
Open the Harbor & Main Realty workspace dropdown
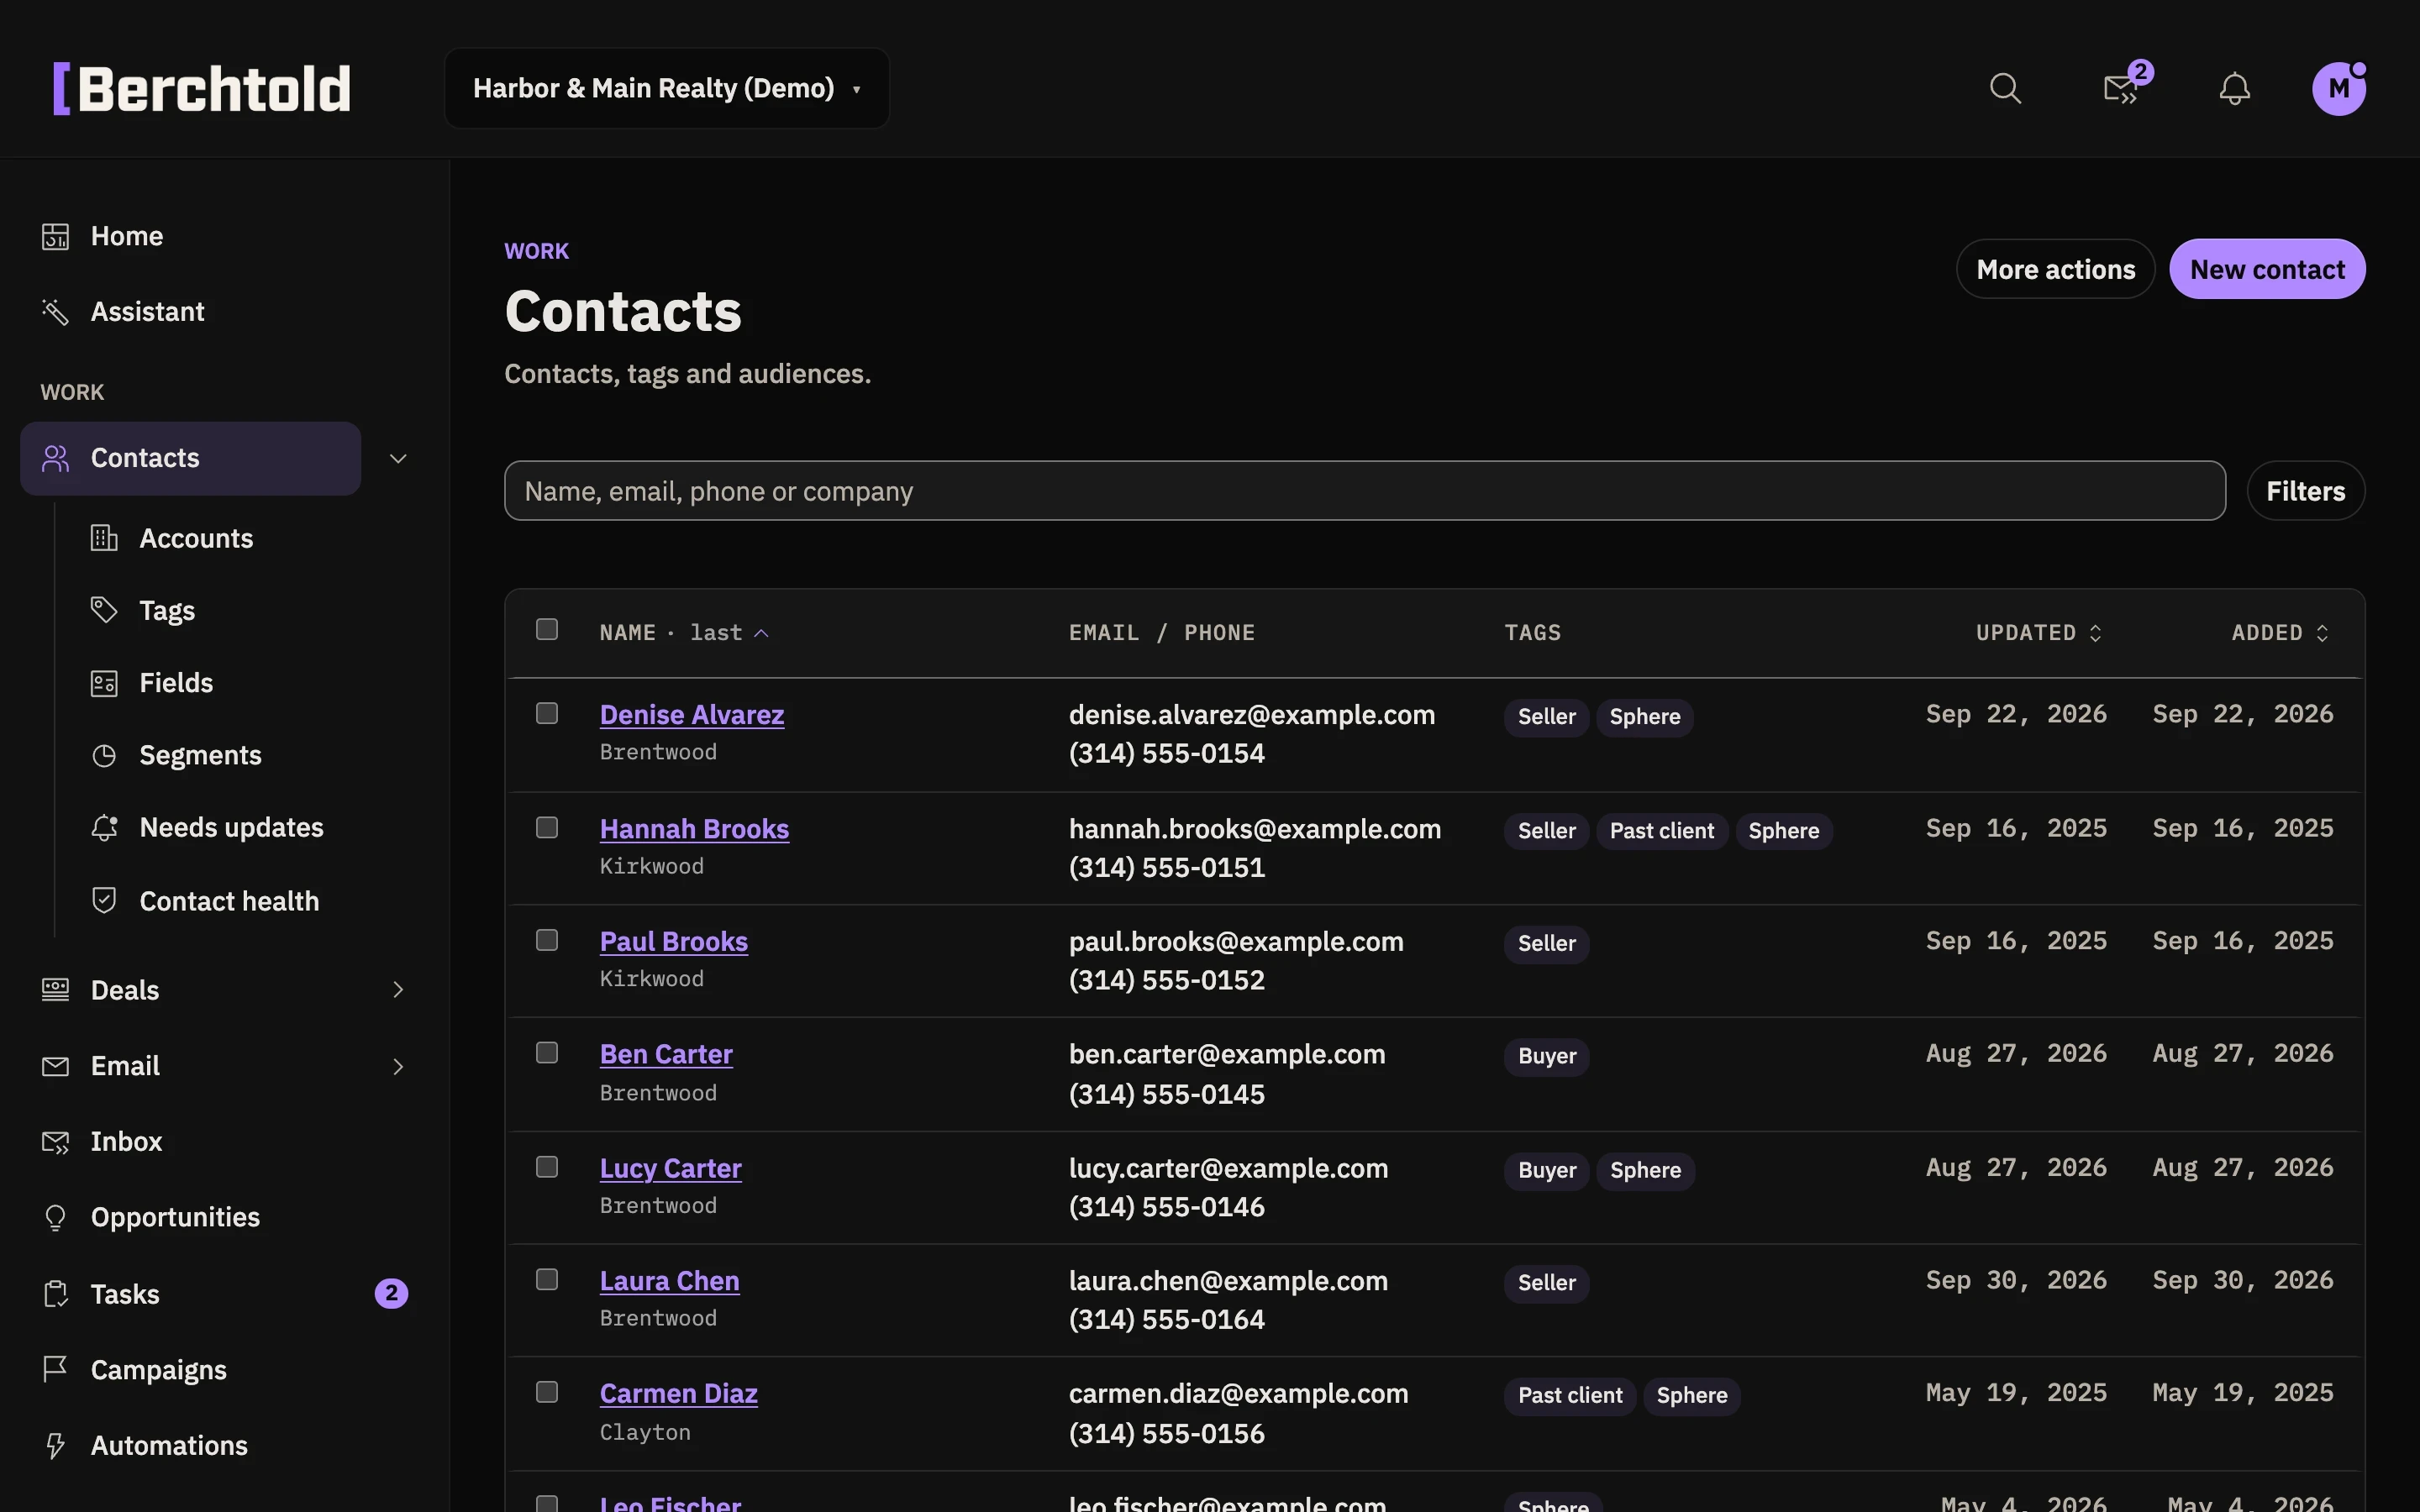click(x=667, y=88)
